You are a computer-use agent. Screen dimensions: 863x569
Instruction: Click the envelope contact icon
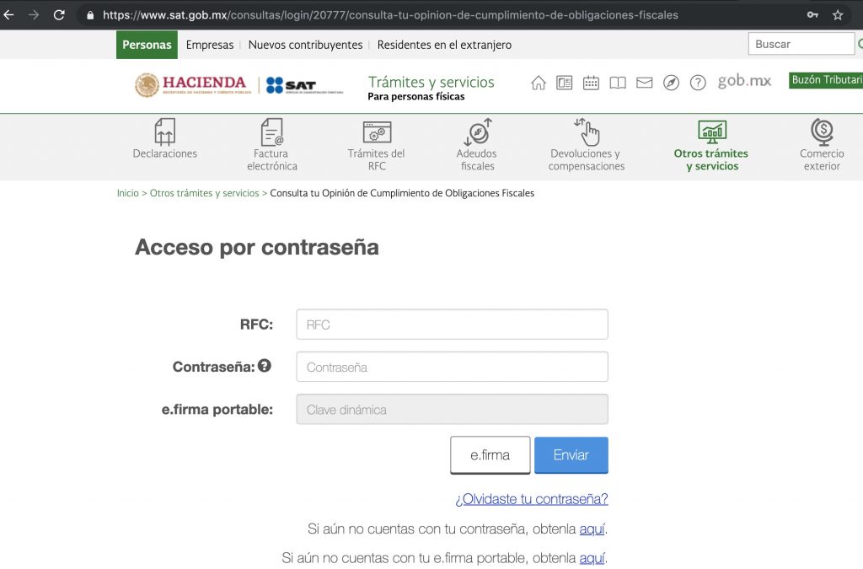(644, 83)
